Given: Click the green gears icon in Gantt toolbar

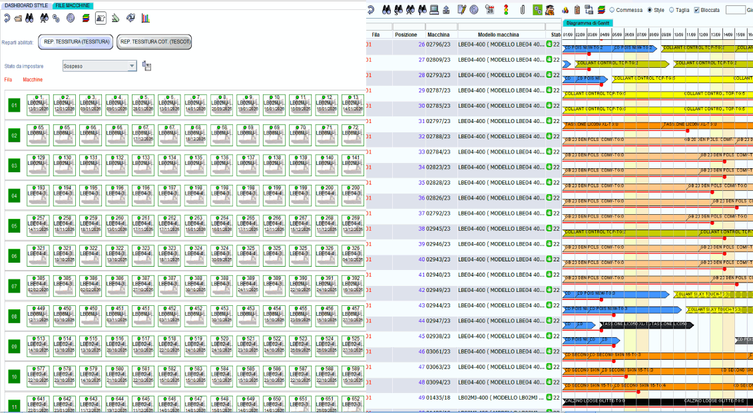Looking at the screenshot, I should (537, 9).
